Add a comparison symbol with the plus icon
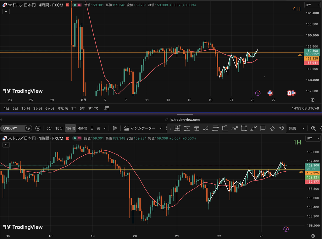This screenshot has width=322, height=239. tap(38, 128)
